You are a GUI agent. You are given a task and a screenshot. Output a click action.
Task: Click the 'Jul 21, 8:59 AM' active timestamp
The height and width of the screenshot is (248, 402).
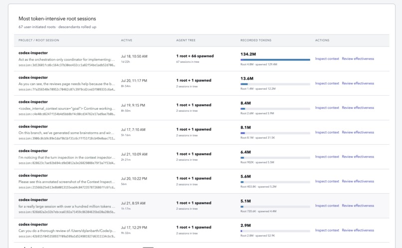(133, 203)
